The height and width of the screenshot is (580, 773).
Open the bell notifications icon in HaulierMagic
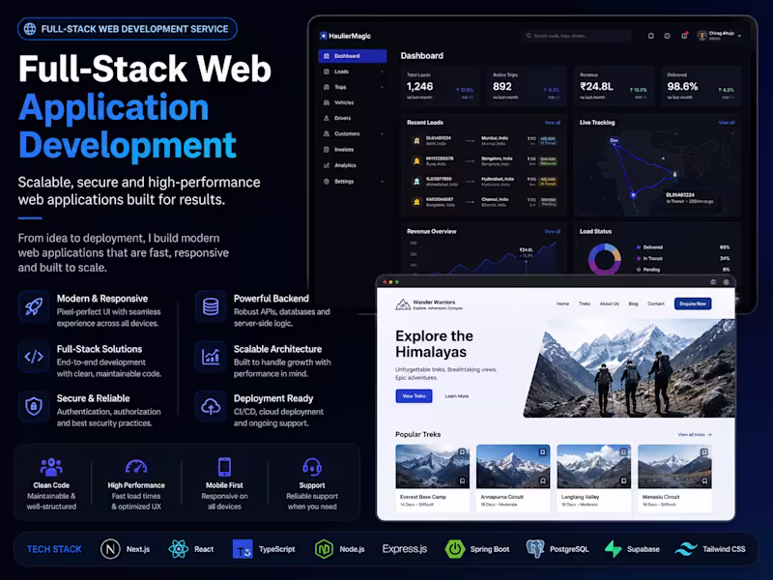(x=650, y=36)
